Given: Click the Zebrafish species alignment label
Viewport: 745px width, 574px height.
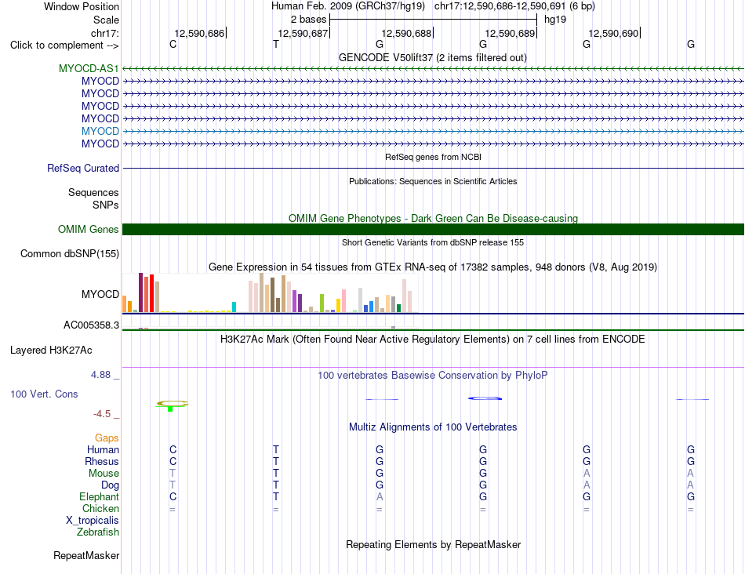Looking at the screenshot, I should click(98, 532).
